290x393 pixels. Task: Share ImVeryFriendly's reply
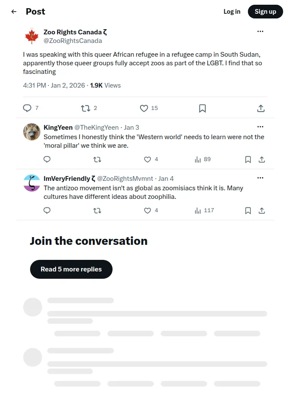[x=262, y=210]
